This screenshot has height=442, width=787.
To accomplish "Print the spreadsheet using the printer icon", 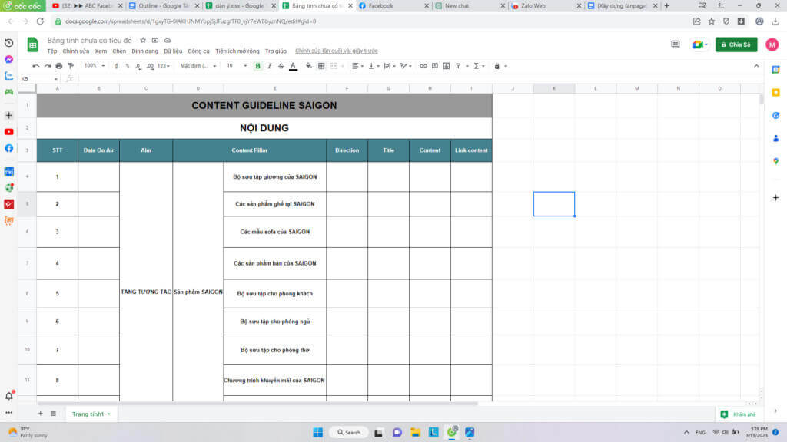I will (58, 66).
